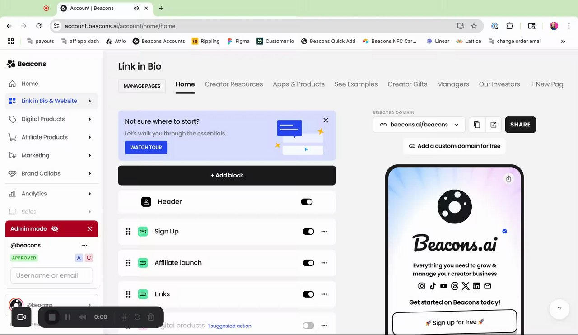Close the tour banner with X

point(326,120)
